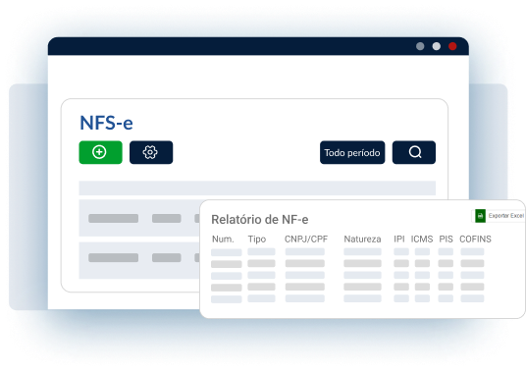526x372 pixels.
Task: Select the ICMS column header
Action: pos(422,239)
